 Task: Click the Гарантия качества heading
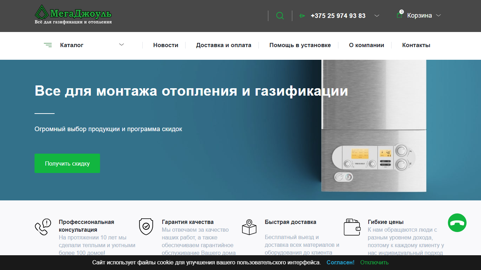(x=188, y=222)
